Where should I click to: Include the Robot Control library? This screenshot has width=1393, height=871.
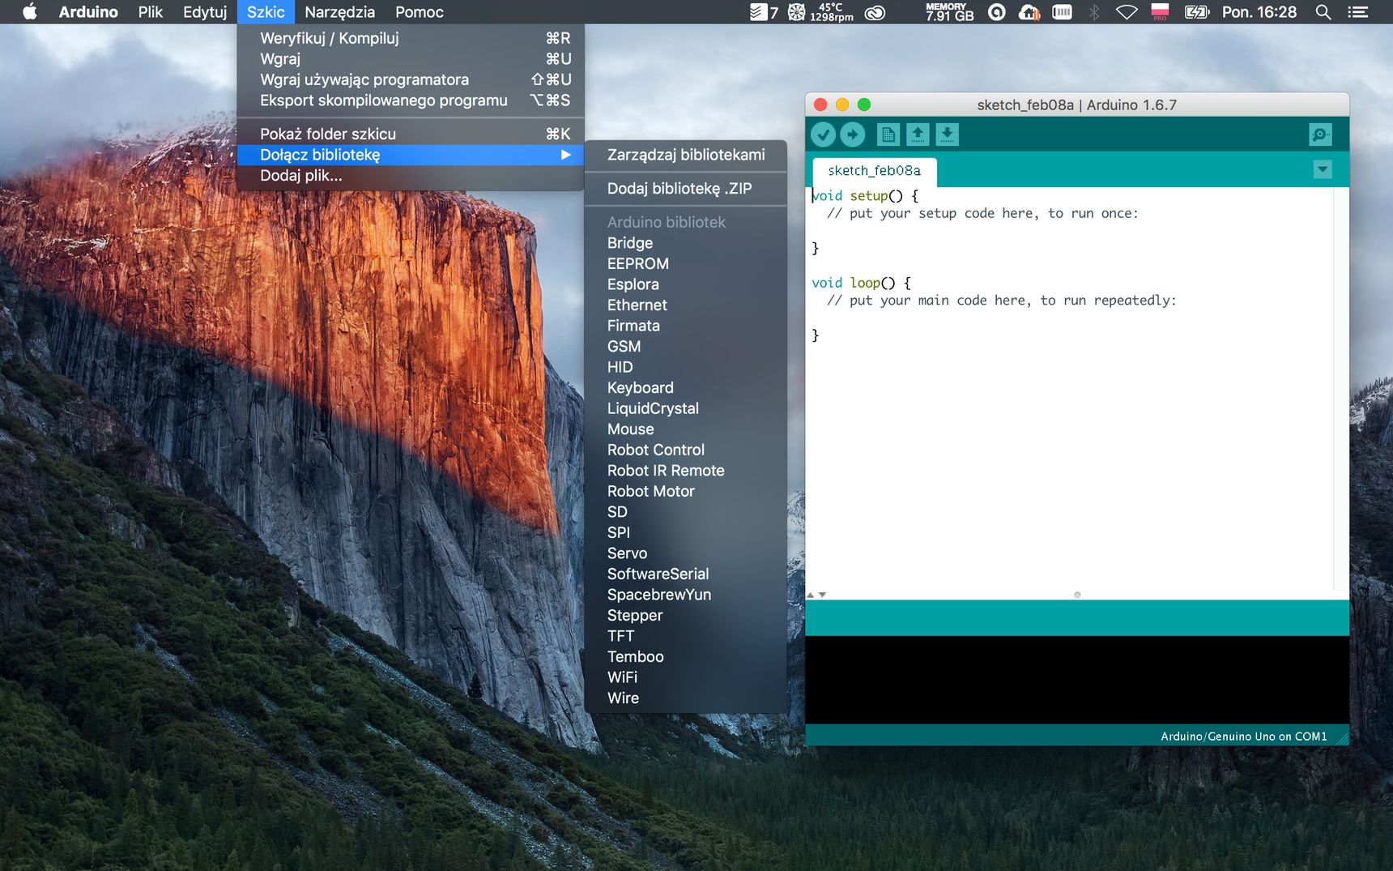(686, 450)
